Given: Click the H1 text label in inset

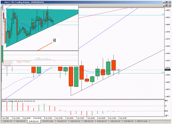Looking at the screenshot, I should click(x=54, y=40).
